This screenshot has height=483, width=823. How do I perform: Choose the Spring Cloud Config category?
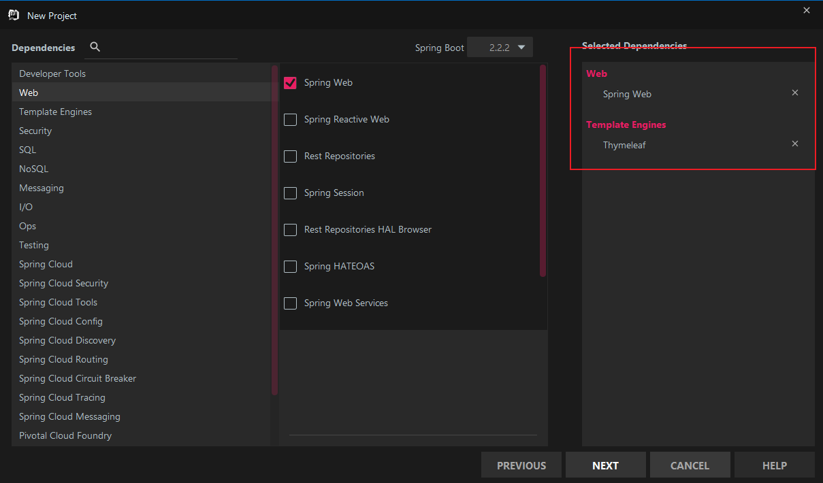point(61,321)
